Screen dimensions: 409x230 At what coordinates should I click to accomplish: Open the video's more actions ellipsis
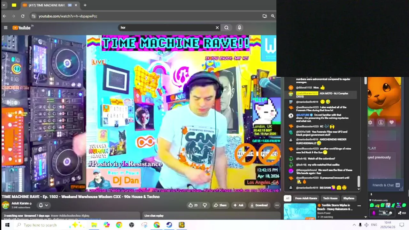277,205
